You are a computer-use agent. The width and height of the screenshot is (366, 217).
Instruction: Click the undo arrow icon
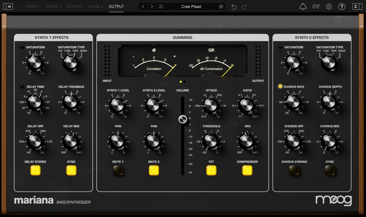coord(234,7)
